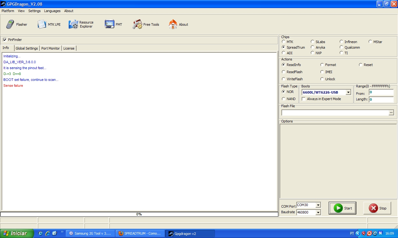Image resolution: width=398 pixels, height=238 pixels.
Task: Select the NXP chip radio
Action: point(312,53)
